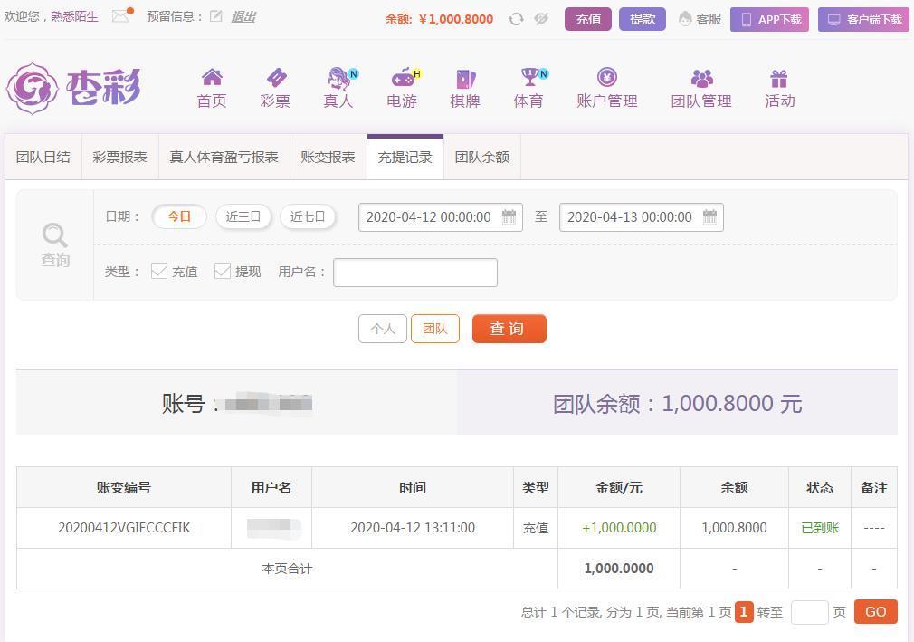914x642 pixels.
Task: Click the 用户名 input field
Action: 415,273
